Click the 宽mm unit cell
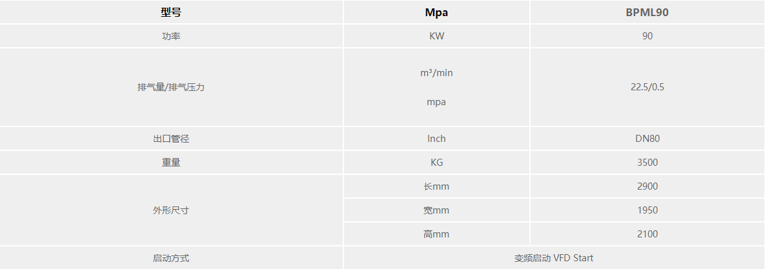The width and height of the screenshot is (765, 269). 436,210
